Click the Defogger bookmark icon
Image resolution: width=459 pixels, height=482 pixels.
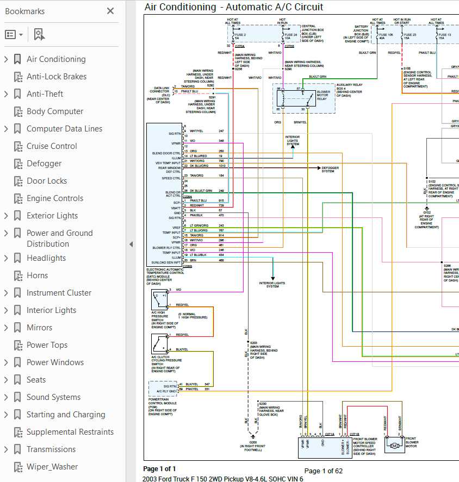(18, 164)
